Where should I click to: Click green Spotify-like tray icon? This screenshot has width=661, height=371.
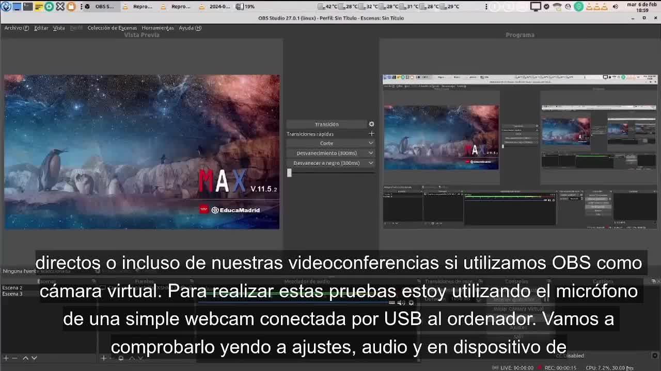[x=578, y=7]
